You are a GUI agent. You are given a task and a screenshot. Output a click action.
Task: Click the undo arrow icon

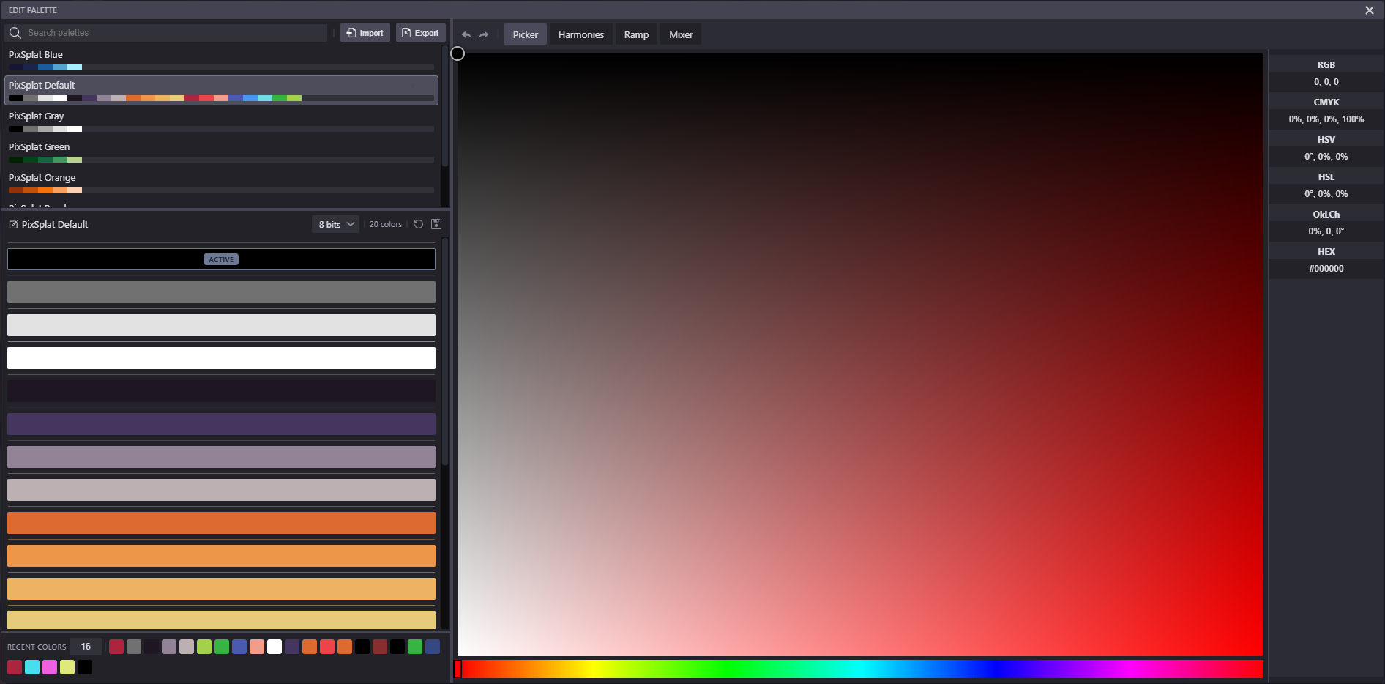(x=466, y=34)
